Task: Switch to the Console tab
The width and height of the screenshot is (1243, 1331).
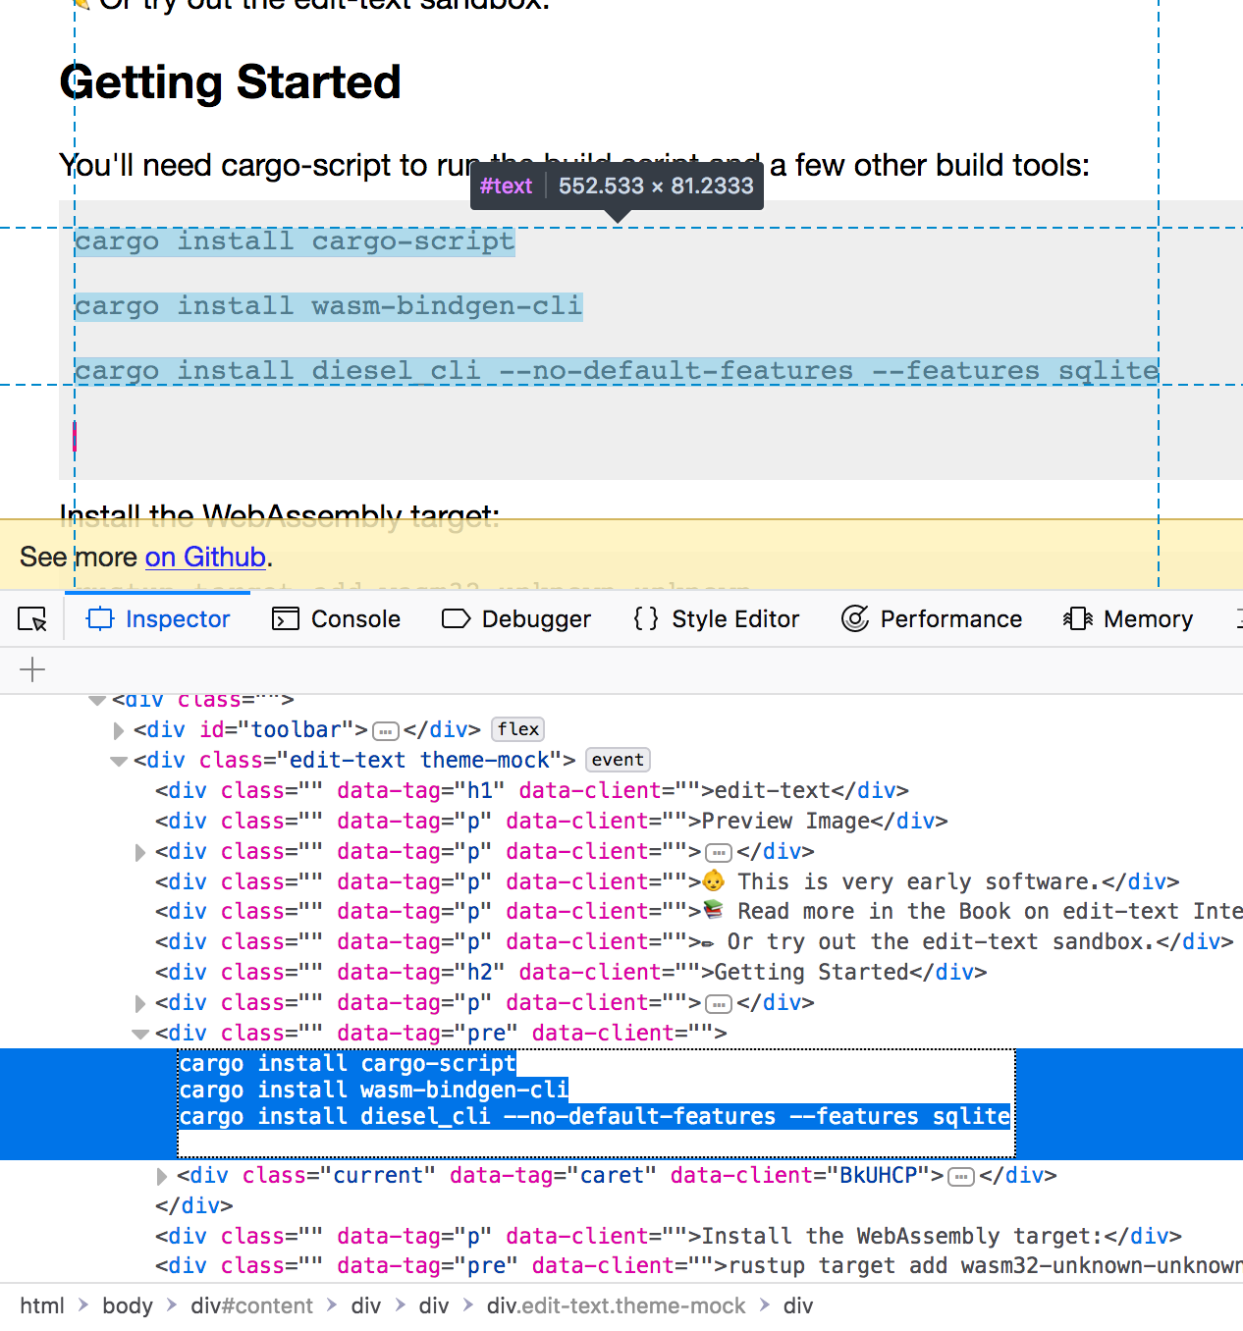Action: pos(337,619)
